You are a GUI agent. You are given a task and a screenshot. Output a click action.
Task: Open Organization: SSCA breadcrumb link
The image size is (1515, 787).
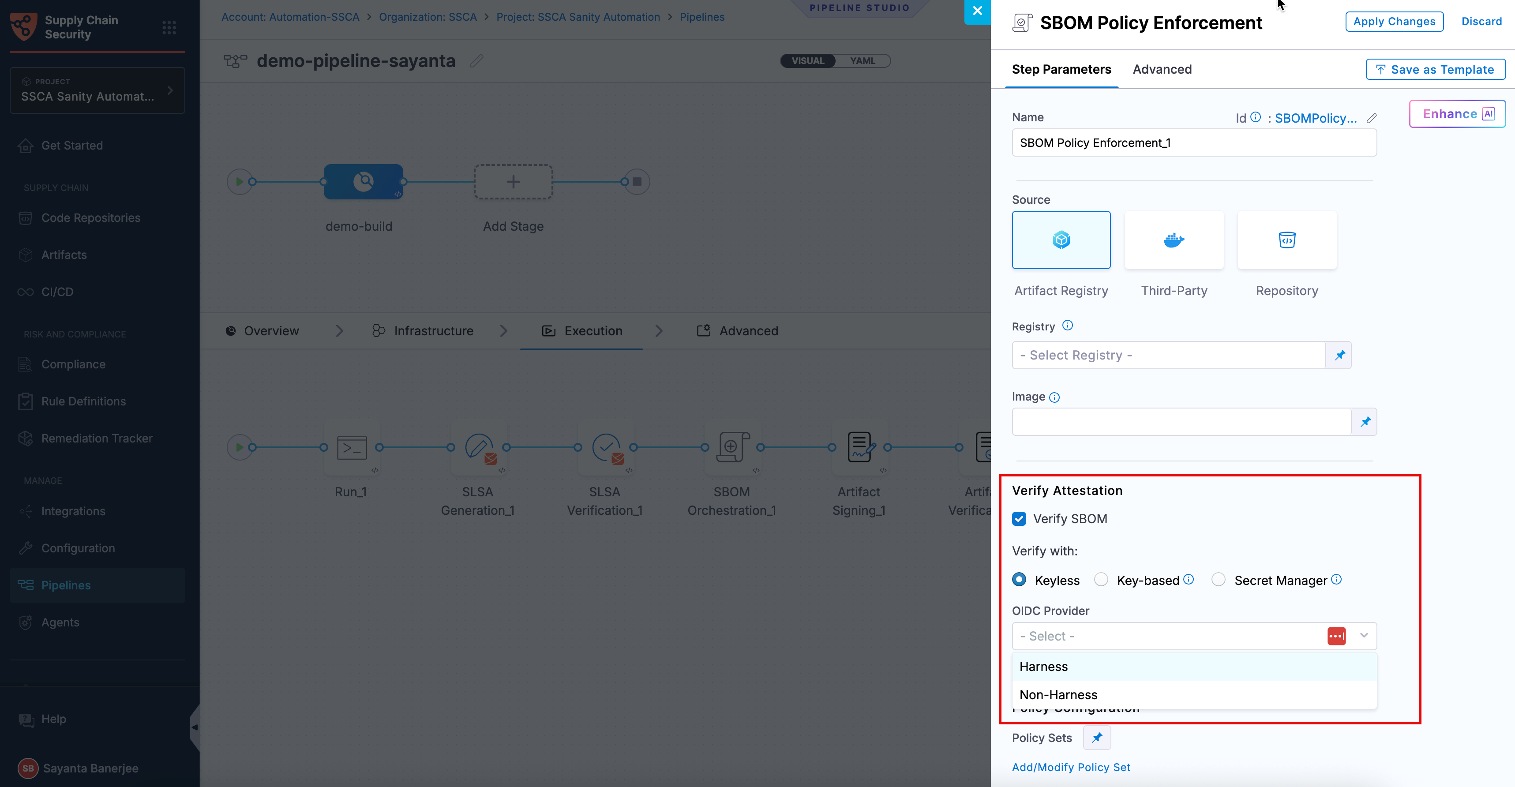[427, 17]
